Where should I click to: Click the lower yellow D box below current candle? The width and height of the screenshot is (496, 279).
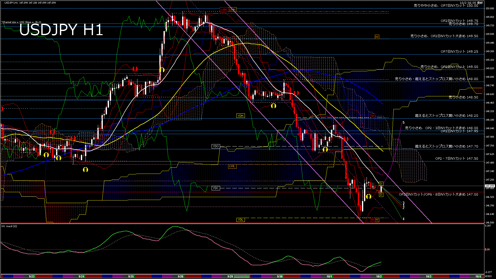381,195
